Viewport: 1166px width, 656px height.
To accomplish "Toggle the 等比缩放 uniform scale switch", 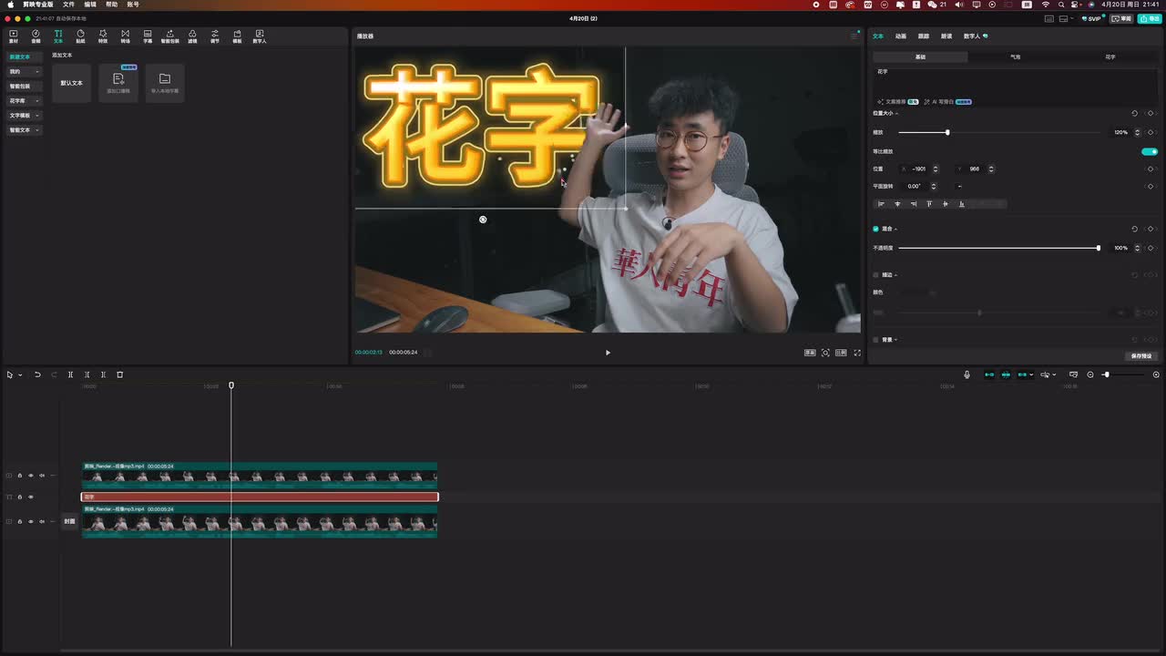I will (1150, 151).
